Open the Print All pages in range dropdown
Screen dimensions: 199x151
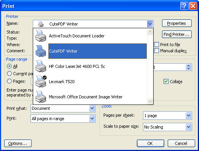click(92, 119)
